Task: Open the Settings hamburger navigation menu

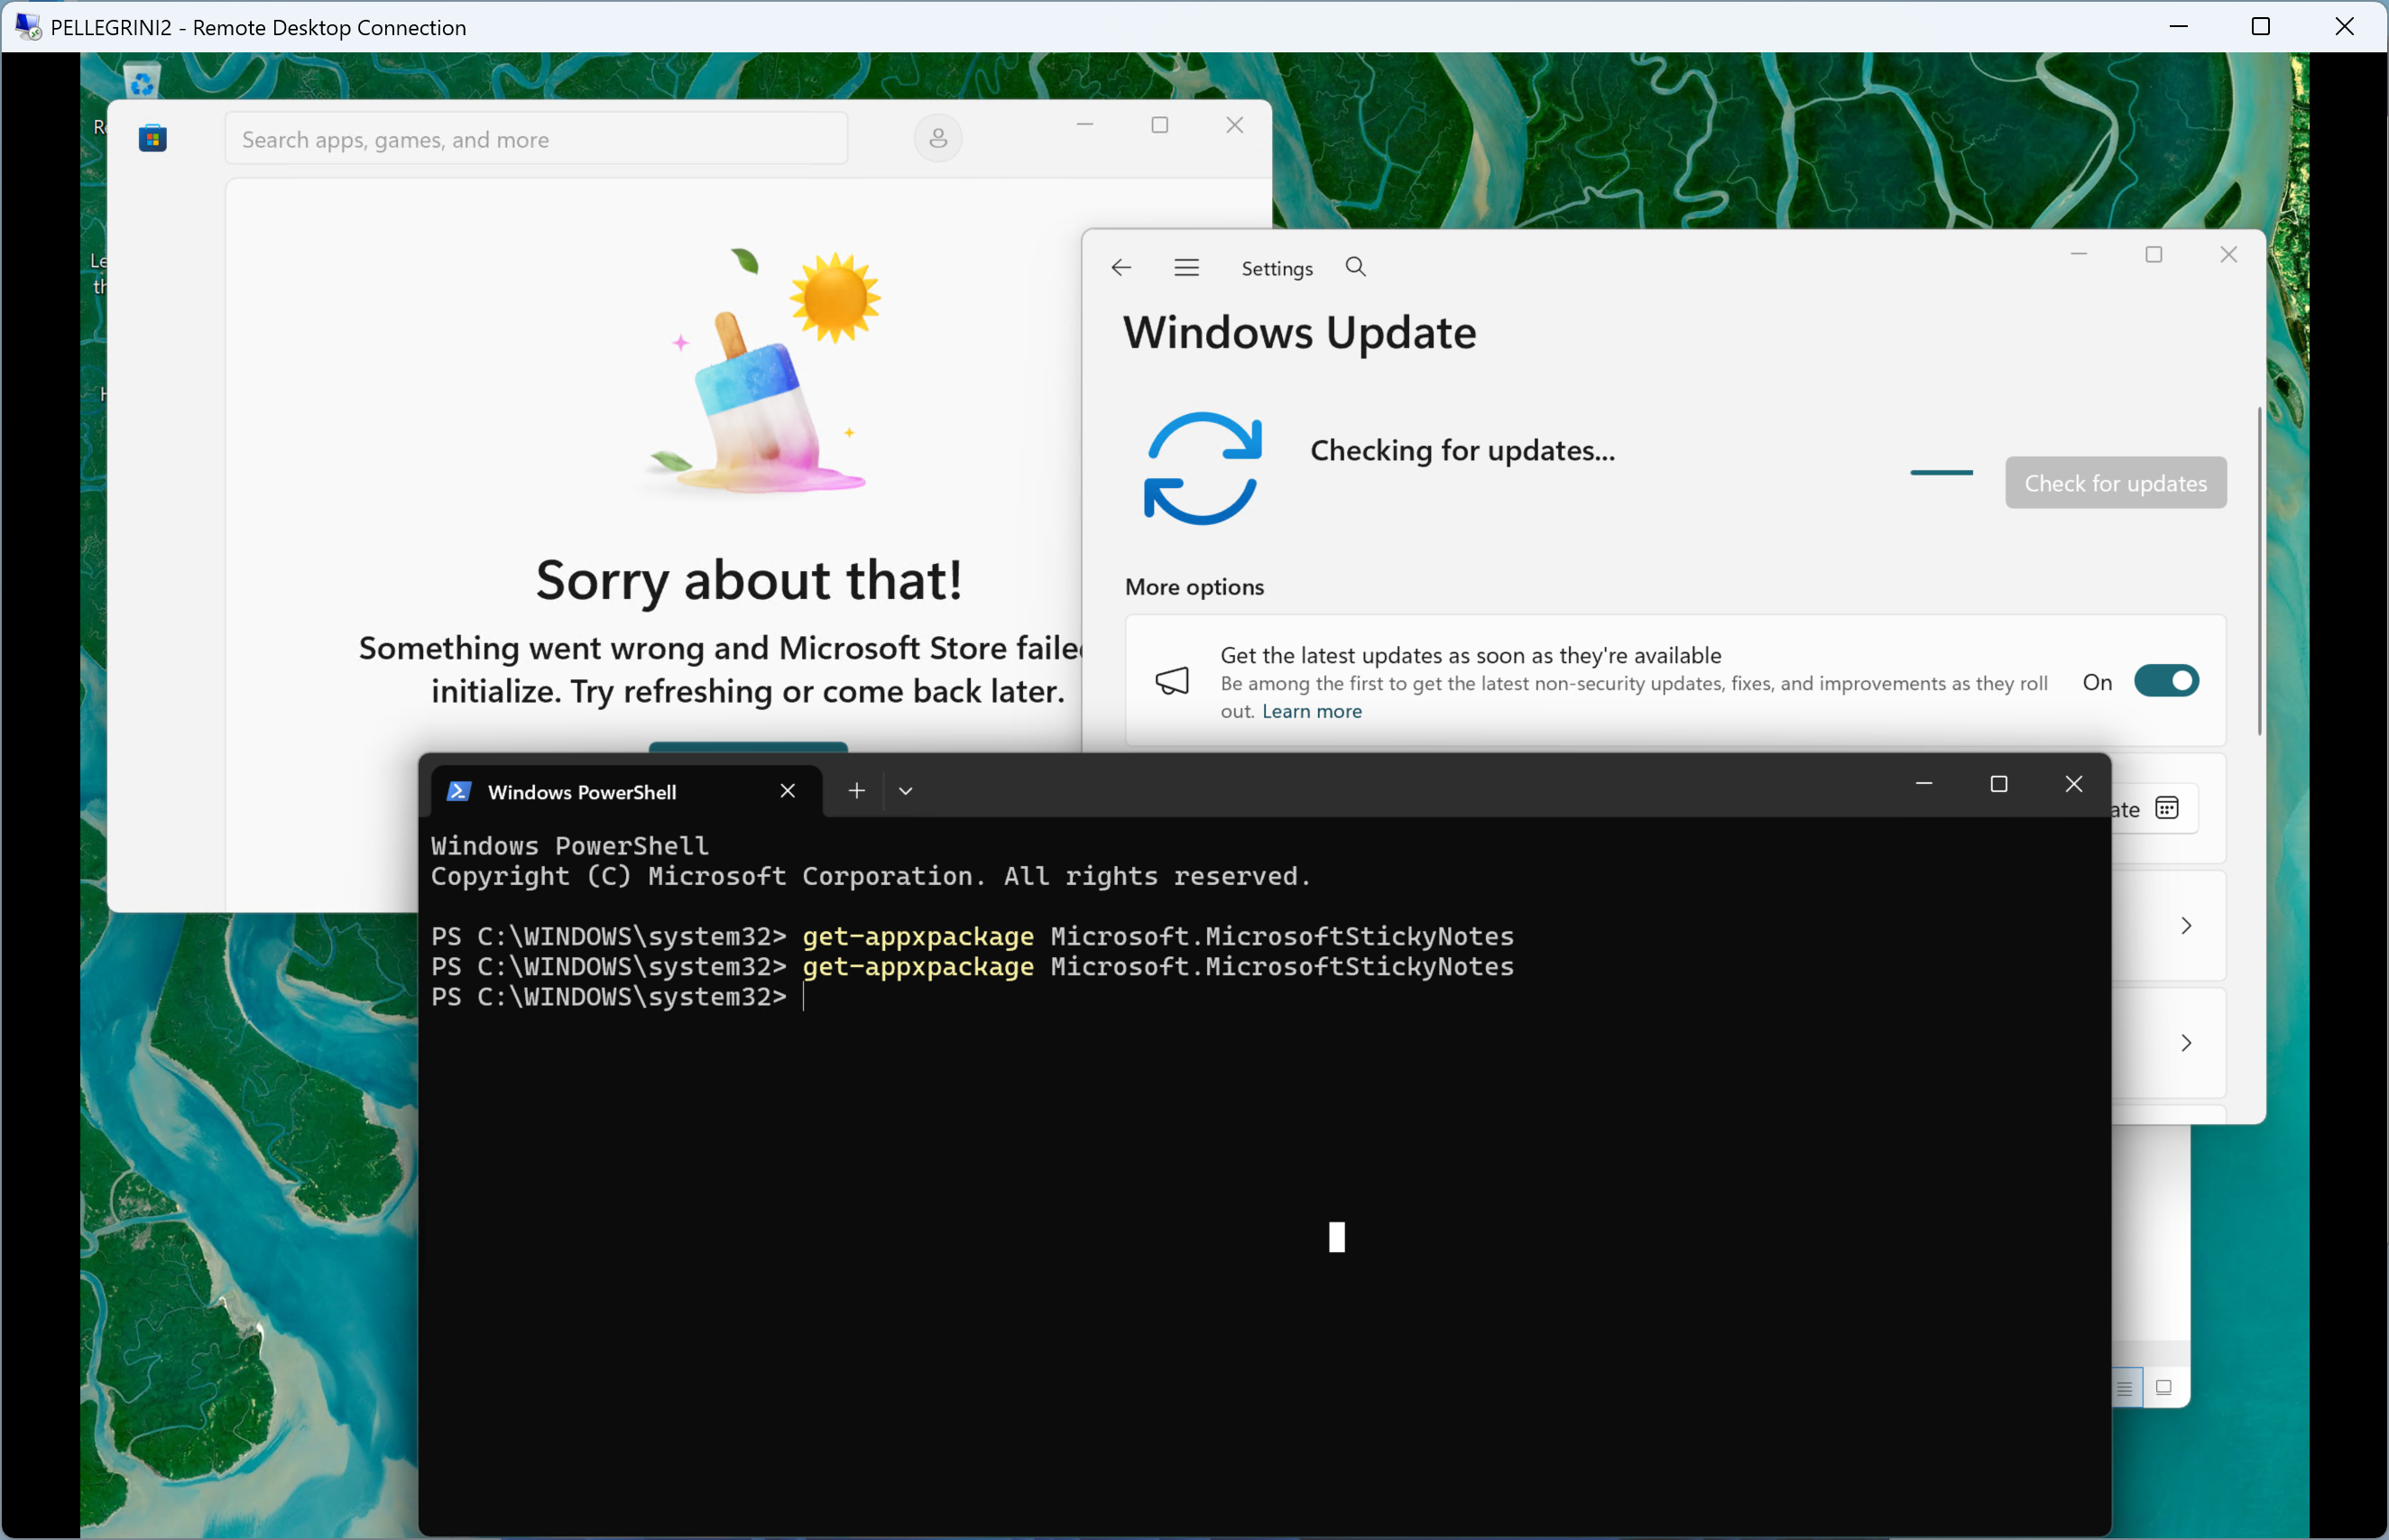Action: tap(1186, 267)
